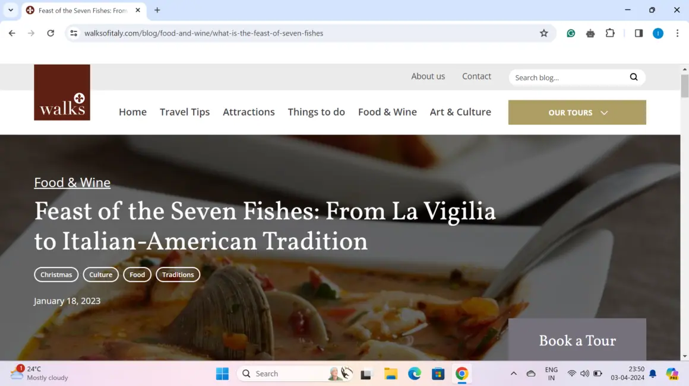Open the weather widget showing 24°C
The width and height of the screenshot is (689, 386).
click(x=40, y=374)
